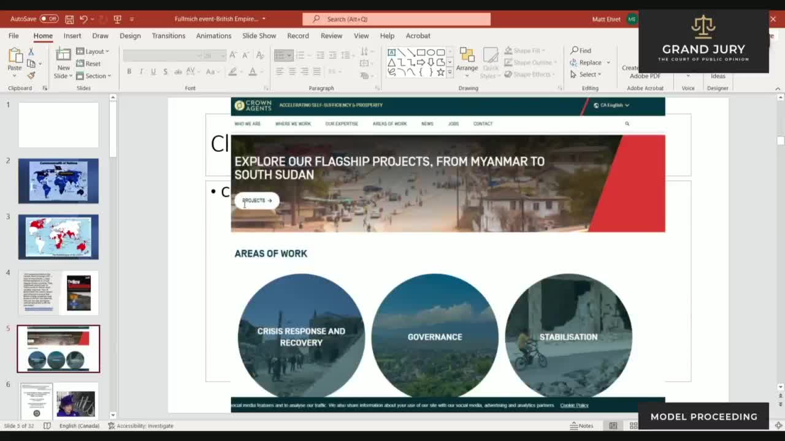The width and height of the screenshot is (785, 441).
Task: Toggle Italic formatting
Action: coord(141,72)
